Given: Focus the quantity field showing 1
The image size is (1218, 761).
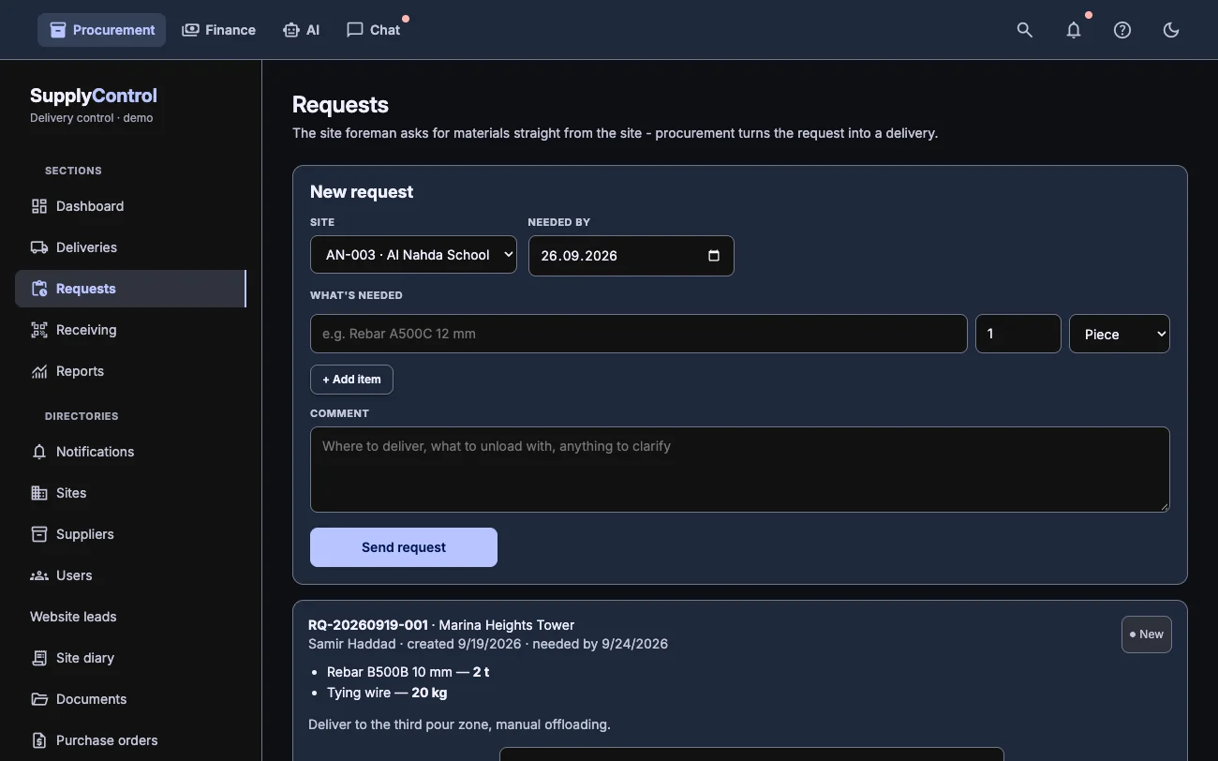Looking at the screenshot, I should (x=1018, y=334).
